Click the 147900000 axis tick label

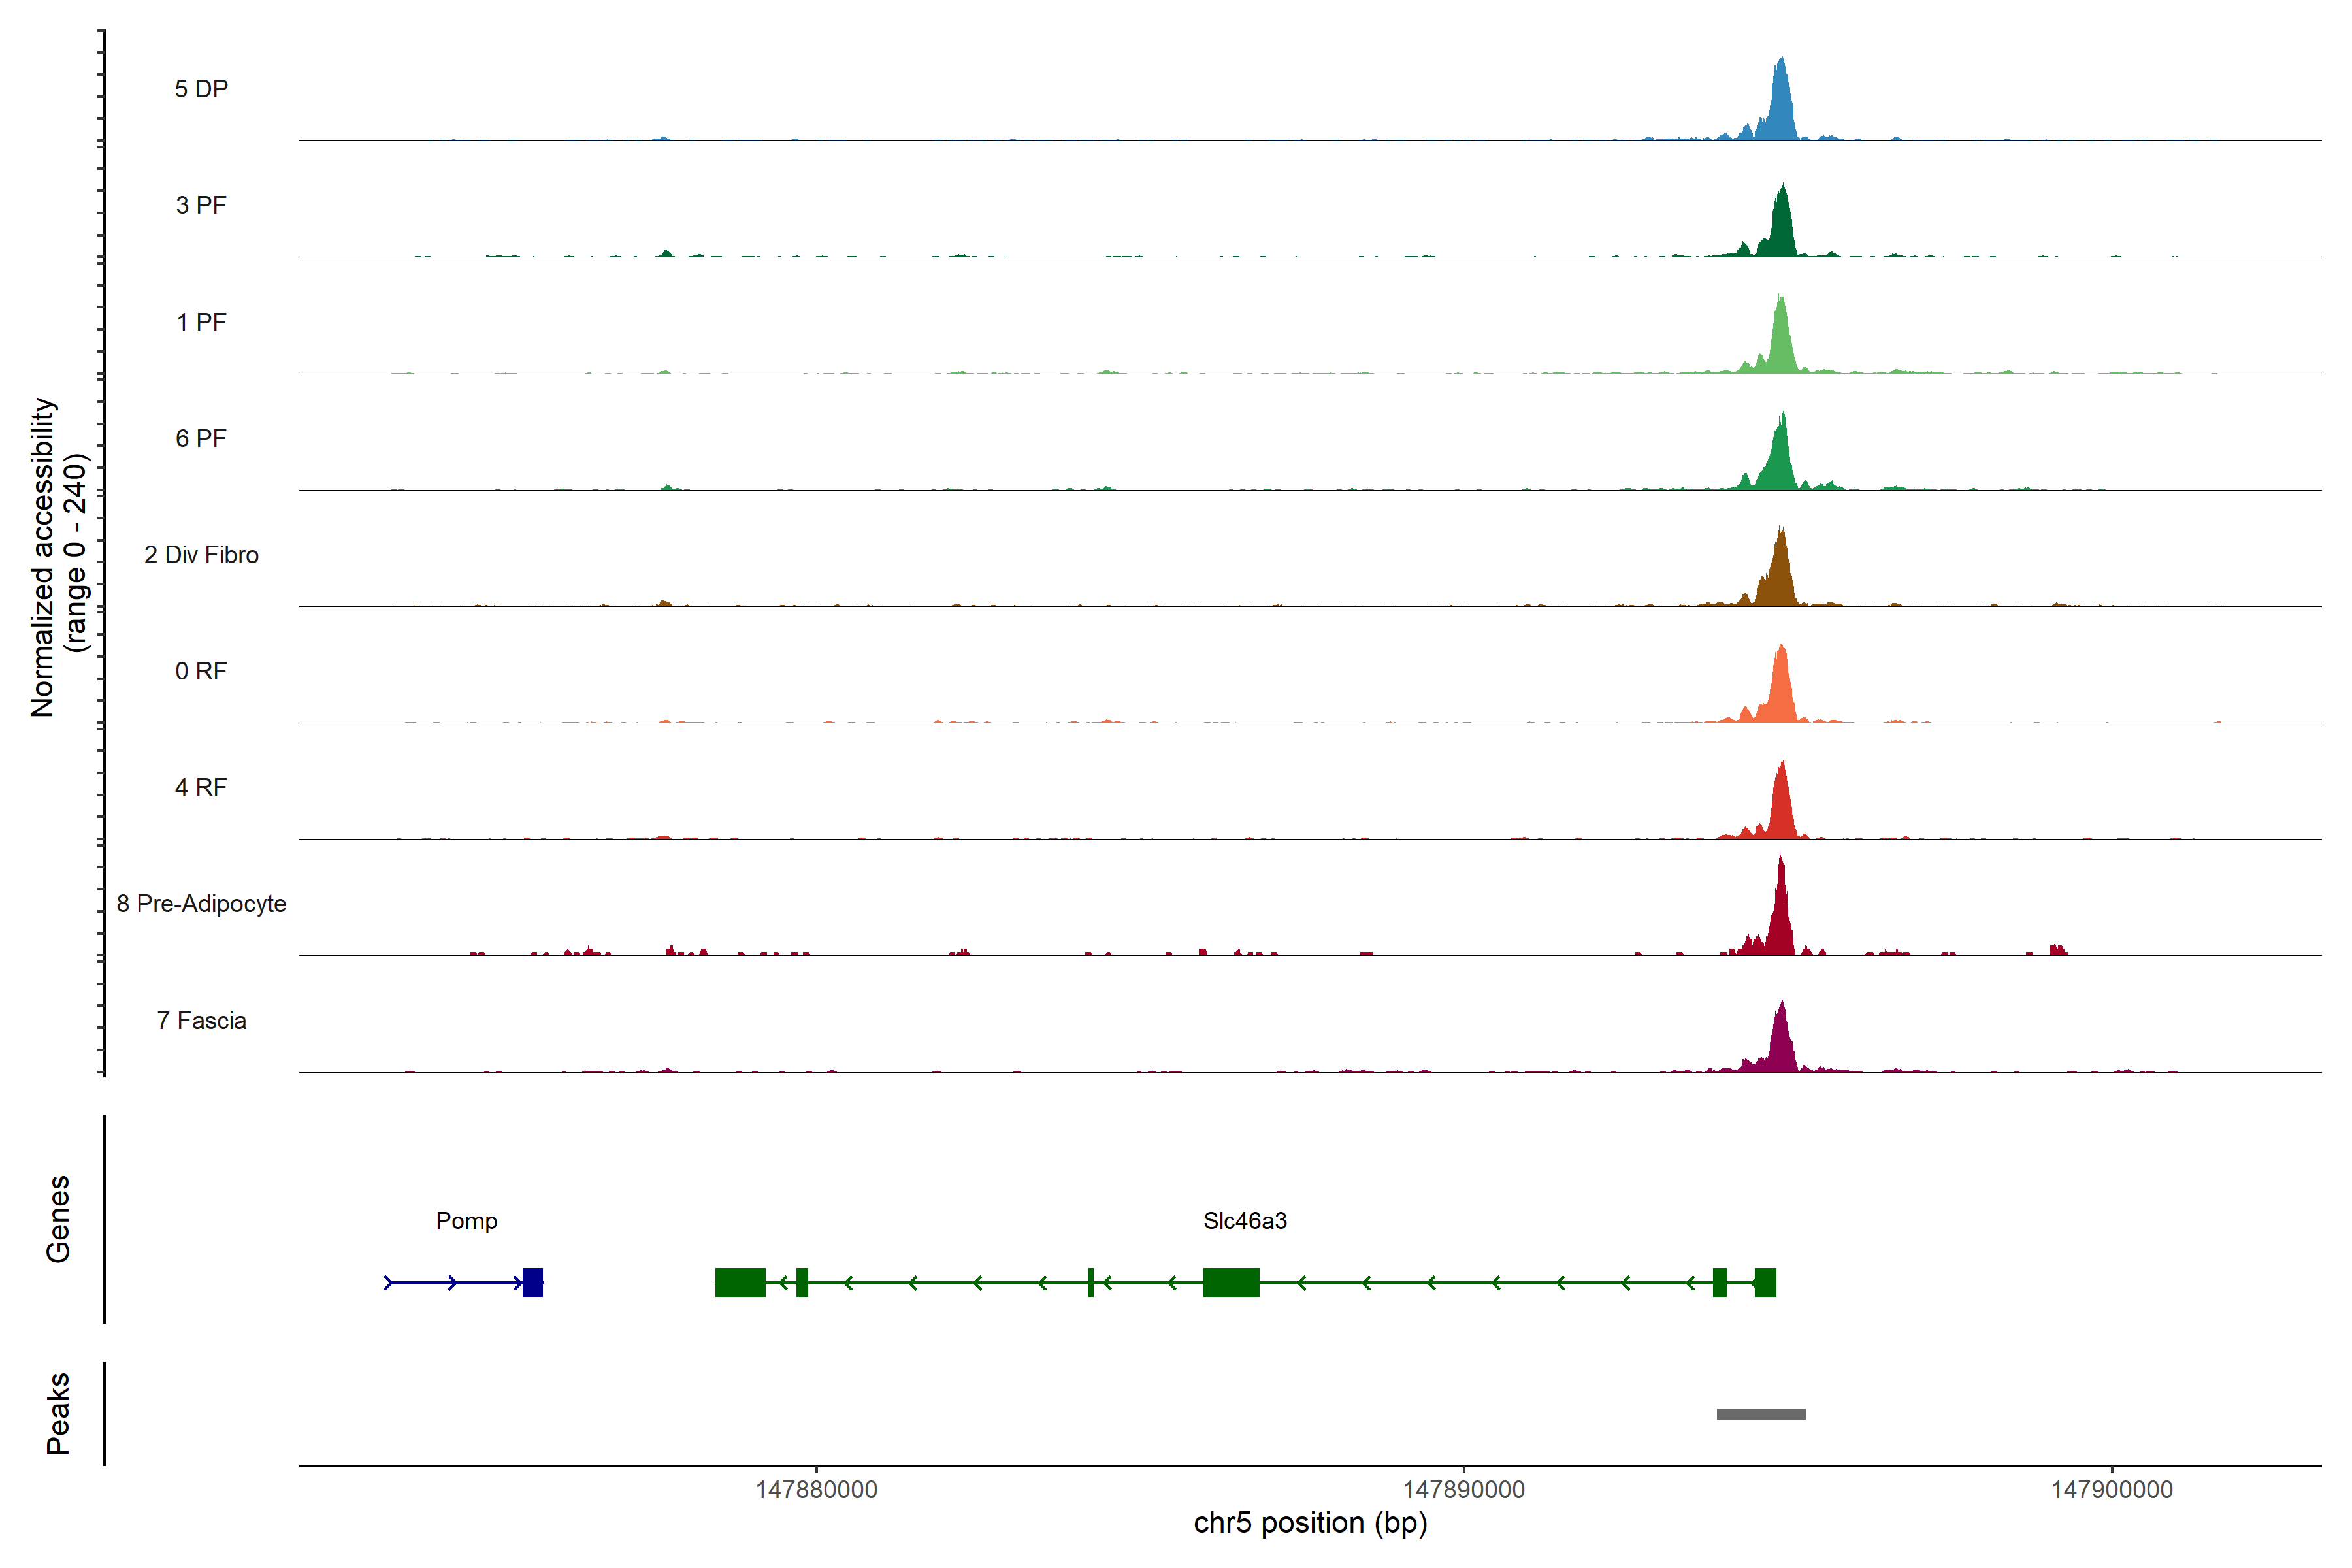(x=2112, y=1490)
